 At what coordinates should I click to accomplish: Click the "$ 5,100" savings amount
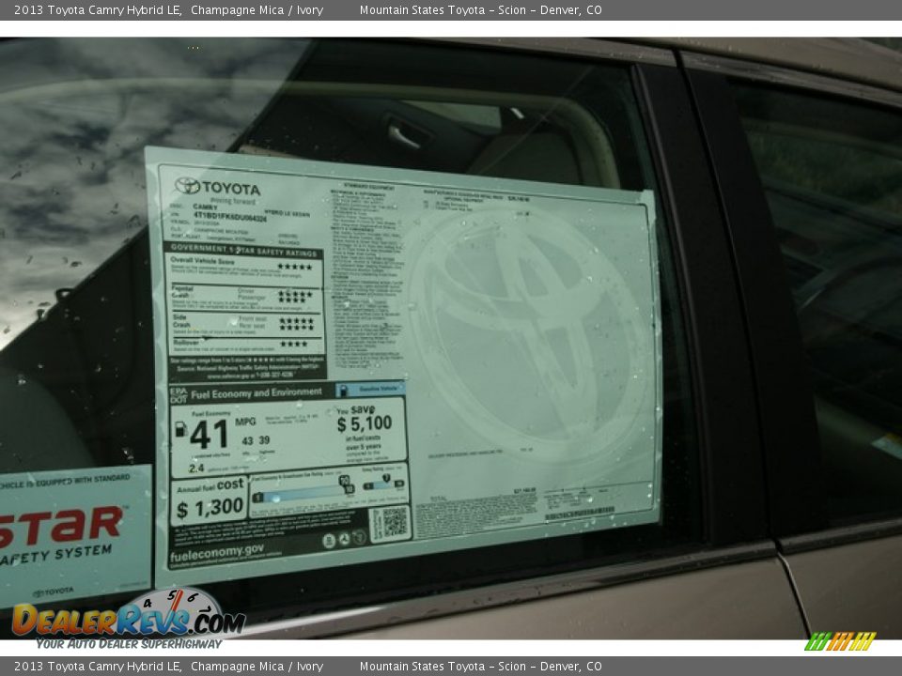[365, 423]
